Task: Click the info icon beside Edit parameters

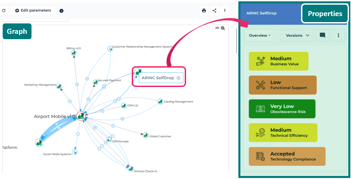Action: 61,11
